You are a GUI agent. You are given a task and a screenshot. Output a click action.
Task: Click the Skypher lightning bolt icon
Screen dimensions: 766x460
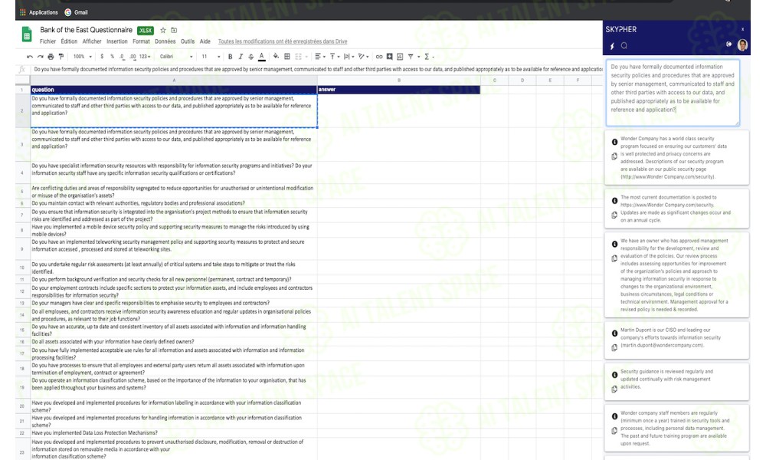(611, 46)
